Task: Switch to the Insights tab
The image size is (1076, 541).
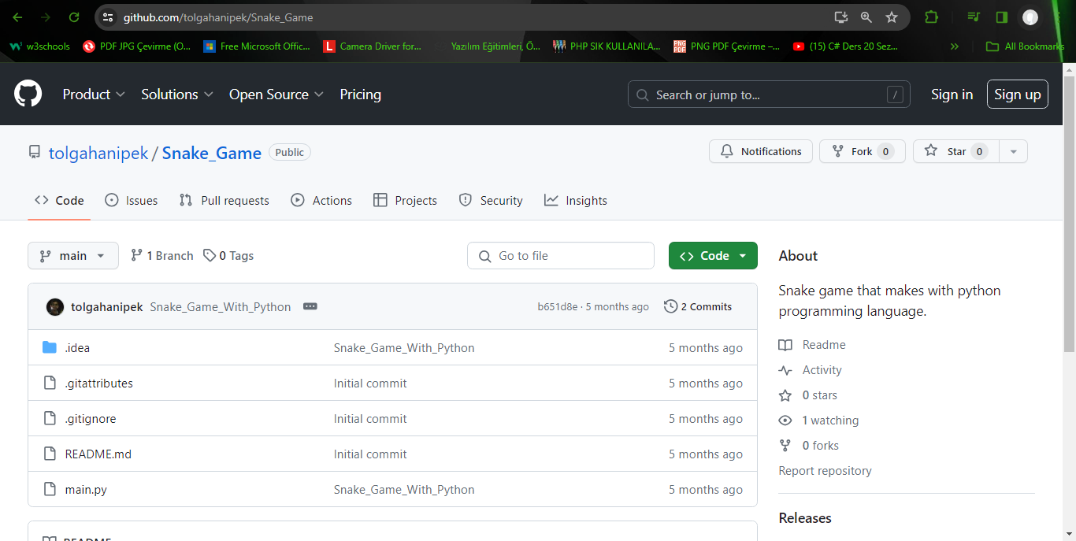Action: click(576, 201)
